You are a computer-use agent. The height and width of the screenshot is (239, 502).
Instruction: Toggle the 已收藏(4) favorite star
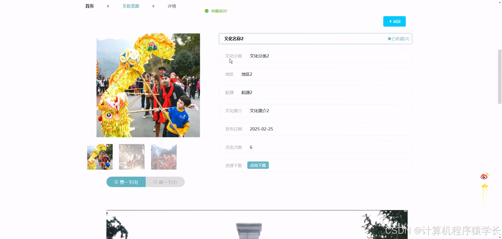point(398,38)
